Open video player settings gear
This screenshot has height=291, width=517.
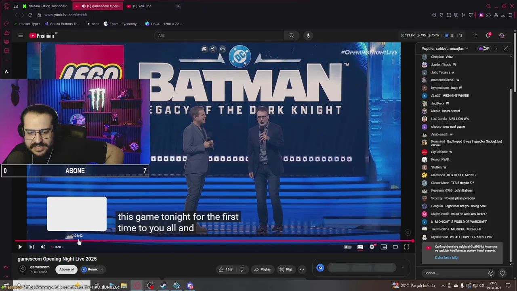pos(372,247)
